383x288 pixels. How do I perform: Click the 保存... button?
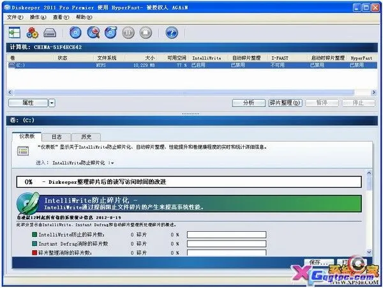pyautogui.click(x=319, y=262)
